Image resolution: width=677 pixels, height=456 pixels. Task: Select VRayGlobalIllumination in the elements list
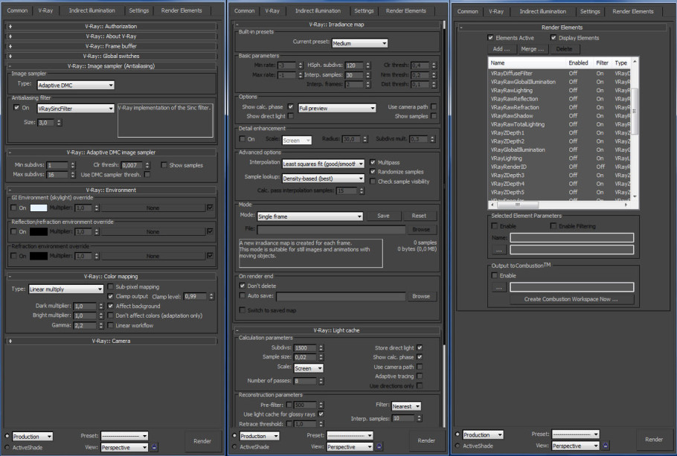[518, 150]
